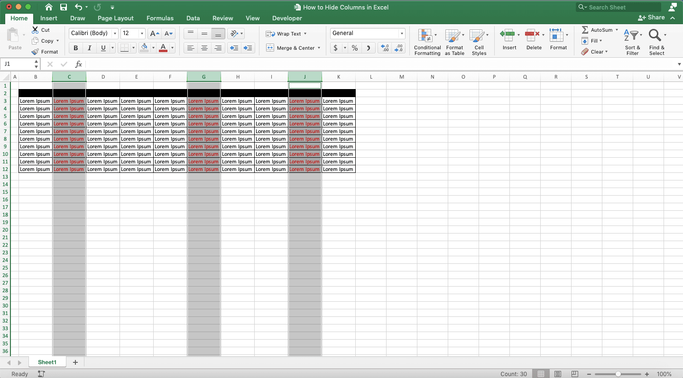This screenshot has width=683, height=378.
Task: Open the Developer tab
Action: (286, 18)
